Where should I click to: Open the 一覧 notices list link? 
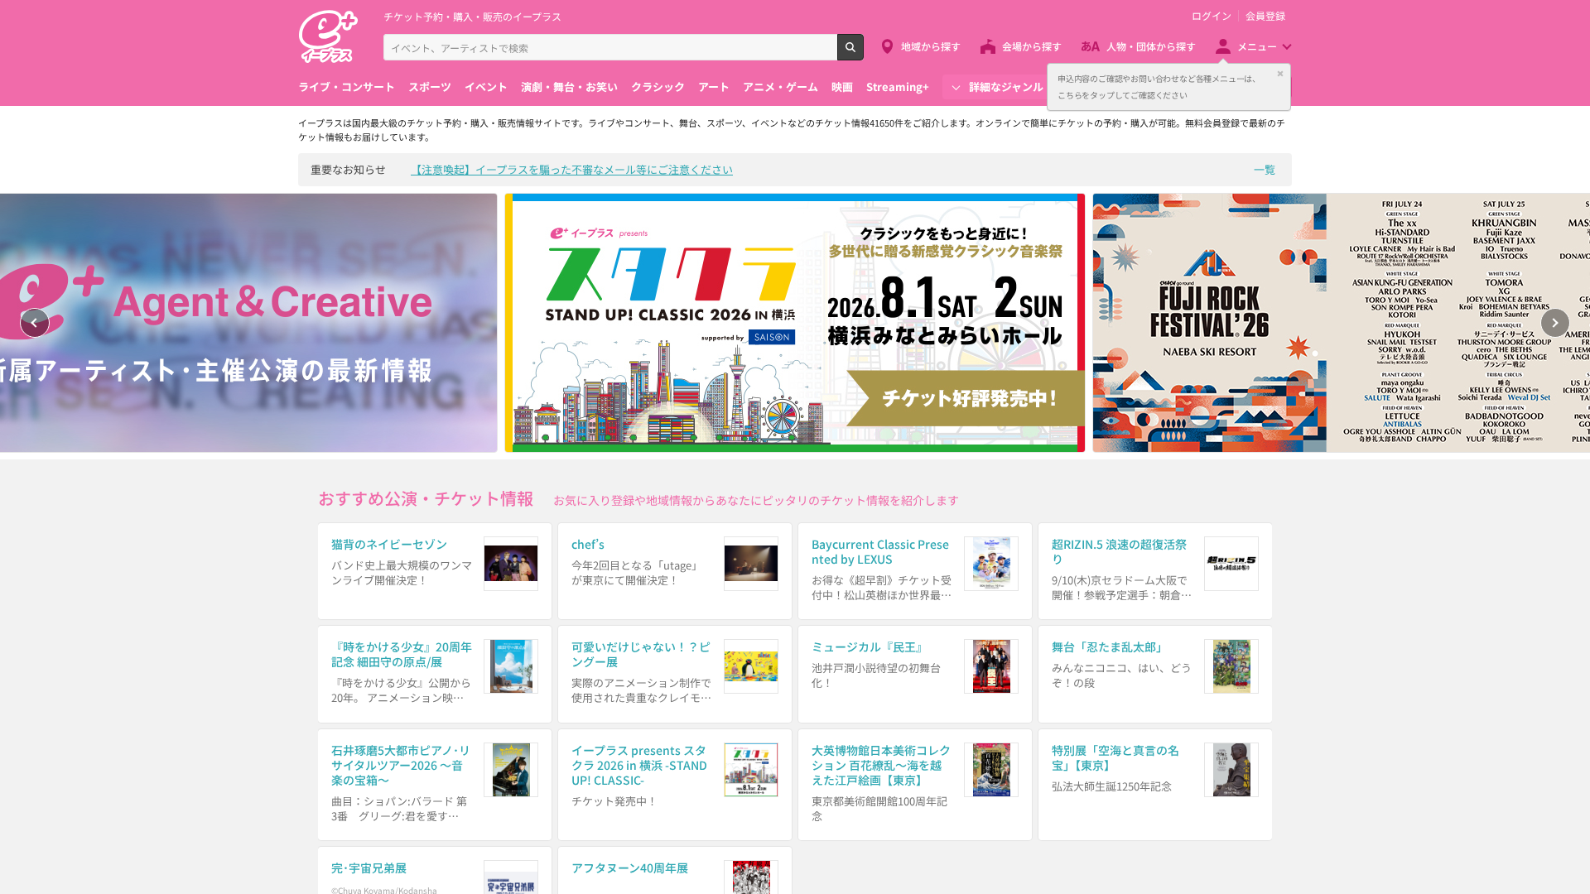pos(1265,170)
